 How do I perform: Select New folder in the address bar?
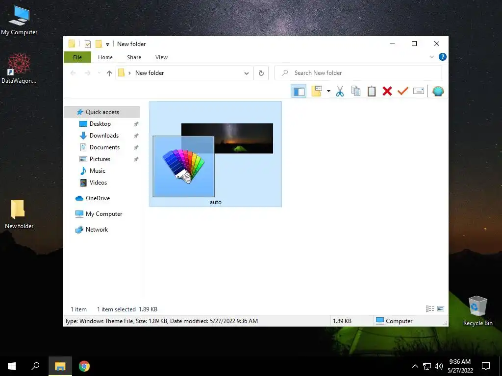click(150, 73)
